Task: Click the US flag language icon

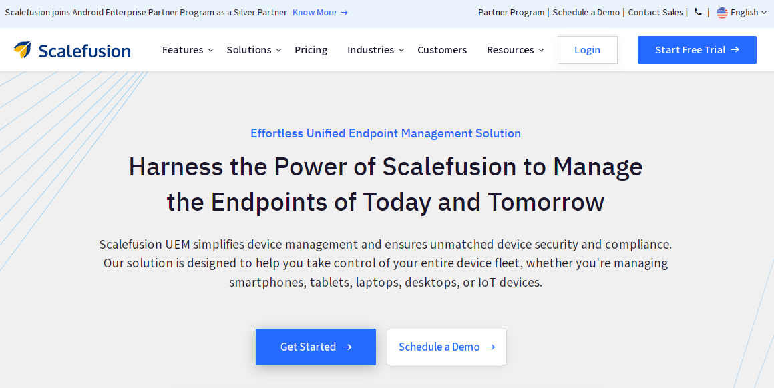Action: (x=722, y=13)
